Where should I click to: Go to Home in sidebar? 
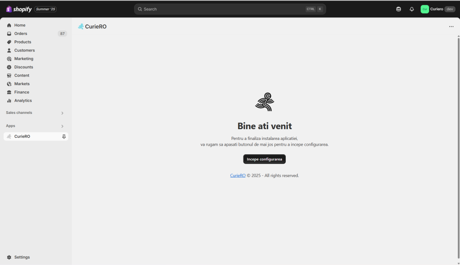pos(36,25)
